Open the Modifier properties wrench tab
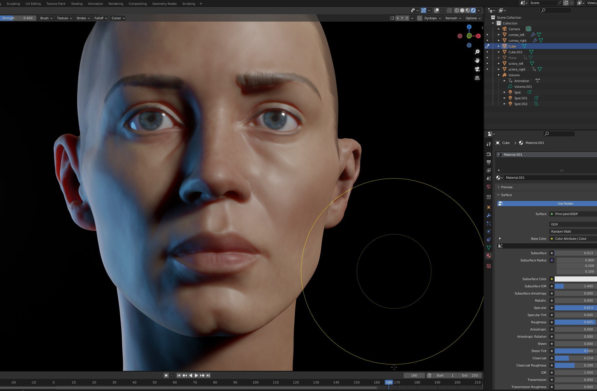 tap(488, 215)
